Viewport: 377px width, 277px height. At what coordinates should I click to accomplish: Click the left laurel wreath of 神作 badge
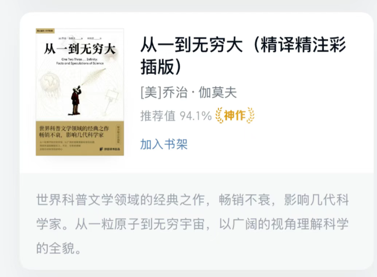[219, 115]
